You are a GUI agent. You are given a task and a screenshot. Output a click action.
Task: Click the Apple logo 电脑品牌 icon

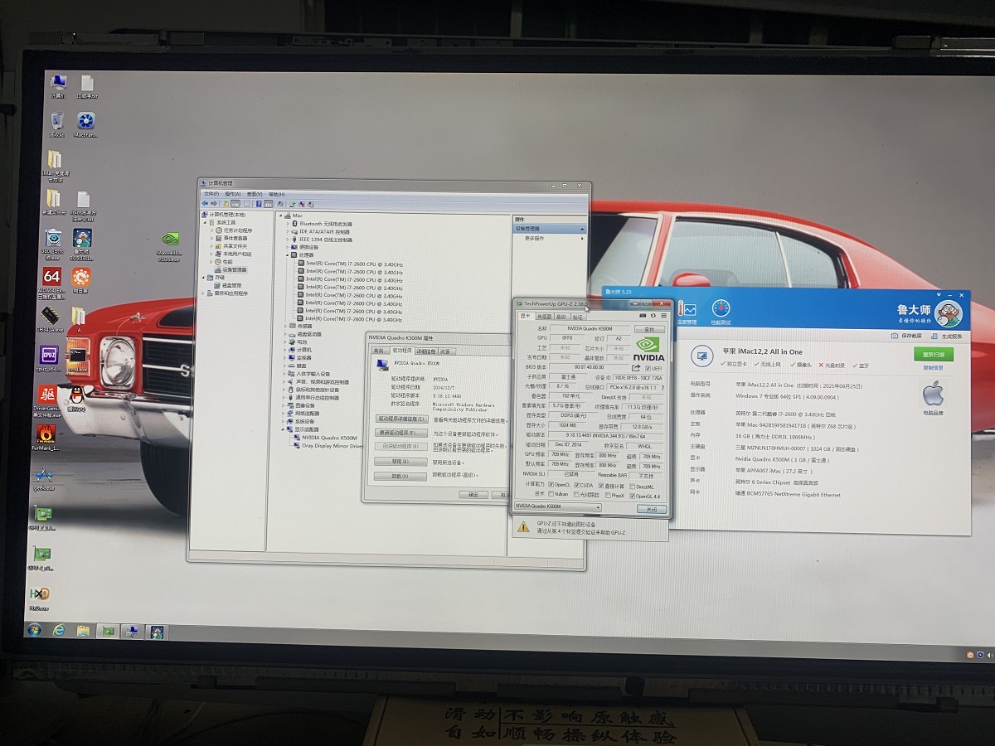tap(933, 392)
